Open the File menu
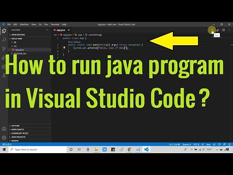Image resolution: width=233 pixels, height=175 pixels. pos(9,24)
